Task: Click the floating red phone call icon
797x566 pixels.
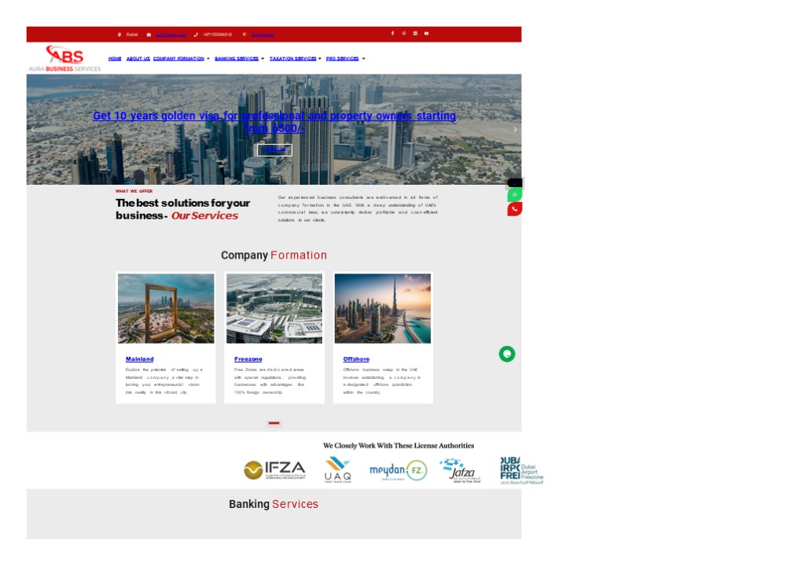Action: 515,208
